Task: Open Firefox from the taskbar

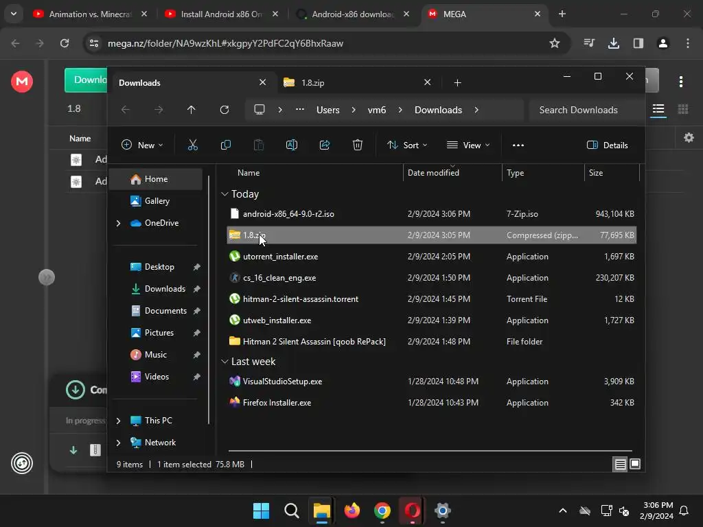Action: click(x=352, y=511)
